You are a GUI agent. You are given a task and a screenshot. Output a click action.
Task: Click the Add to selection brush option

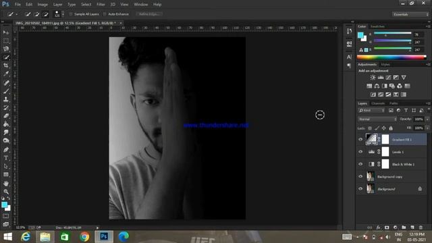36,14
